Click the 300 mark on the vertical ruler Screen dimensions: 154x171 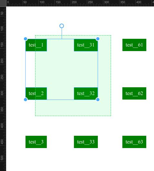(2, 93)
